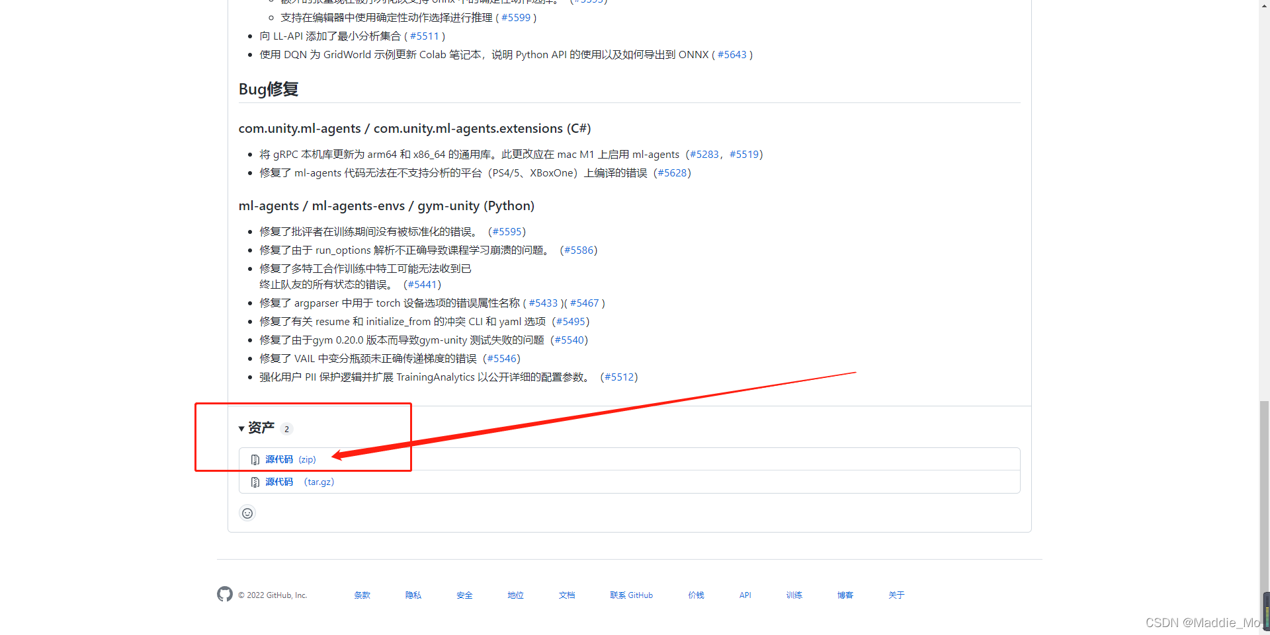Open #5595 critic normalization fix link

coord(507,232)
